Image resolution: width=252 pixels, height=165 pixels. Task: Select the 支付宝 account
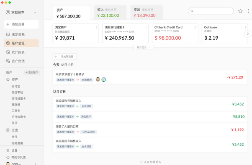click(16, 86)
